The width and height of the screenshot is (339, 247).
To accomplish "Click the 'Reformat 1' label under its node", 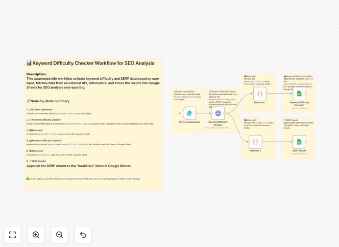I will tap(260, 102).
